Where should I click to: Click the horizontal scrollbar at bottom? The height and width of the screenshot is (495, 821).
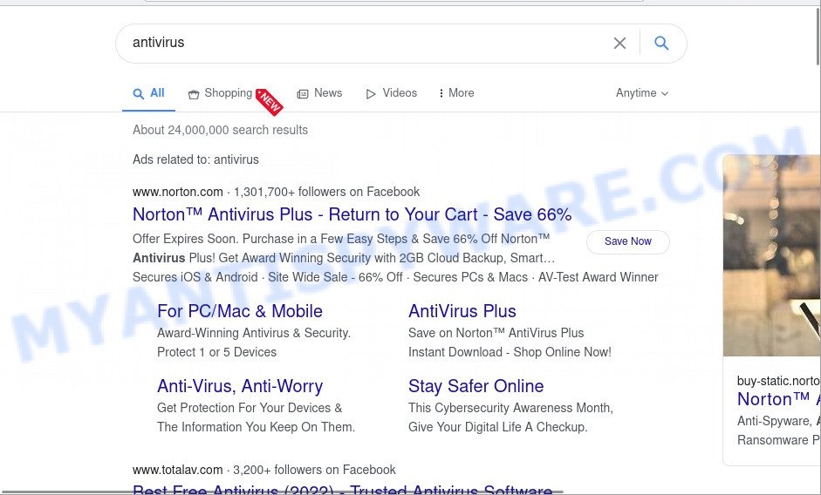(x=283, y=492)
